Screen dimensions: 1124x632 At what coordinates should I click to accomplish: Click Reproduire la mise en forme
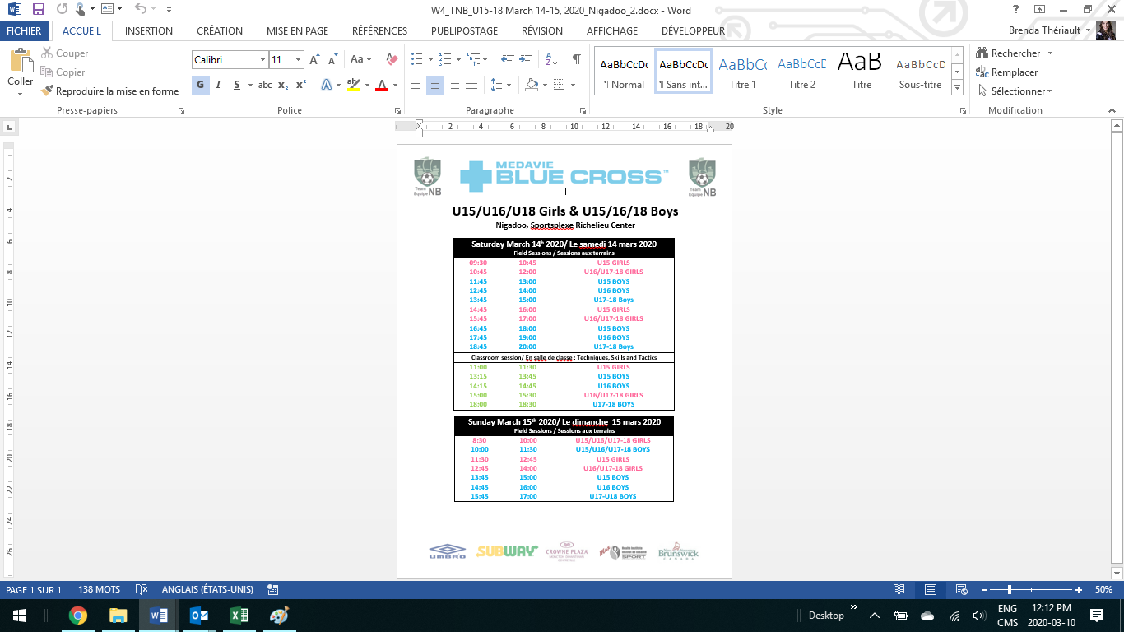[x=109, y=91]
